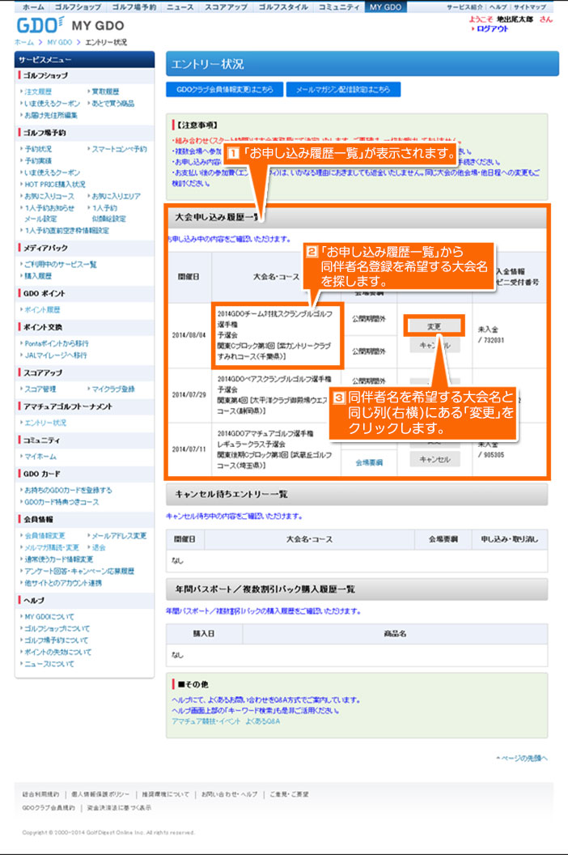Click 変更 button for the 2014/08/04 tournament
The width and height of the screenshot is (568, 855).
tap(434, 326)
